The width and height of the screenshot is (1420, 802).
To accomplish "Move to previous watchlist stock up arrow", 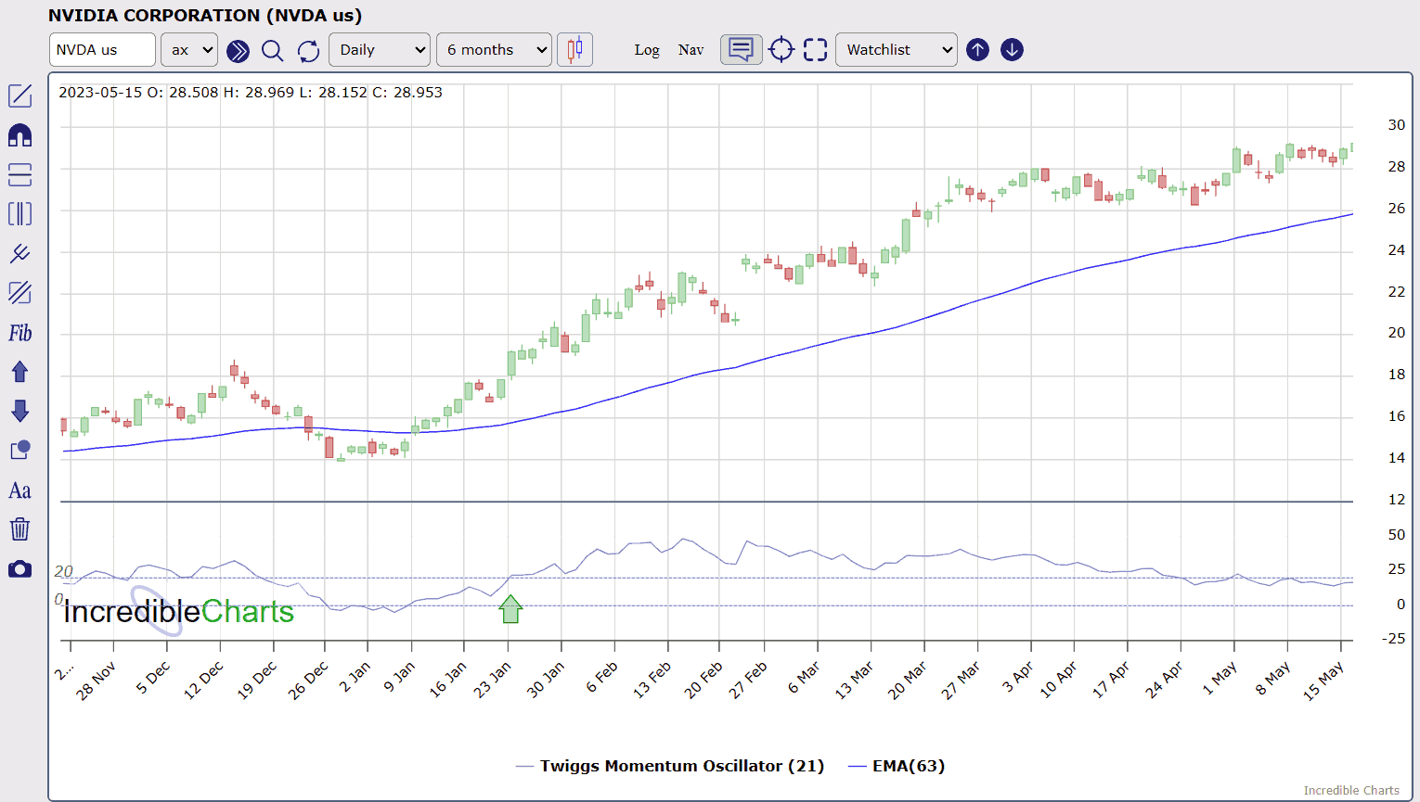I will (x=977, y=50).
